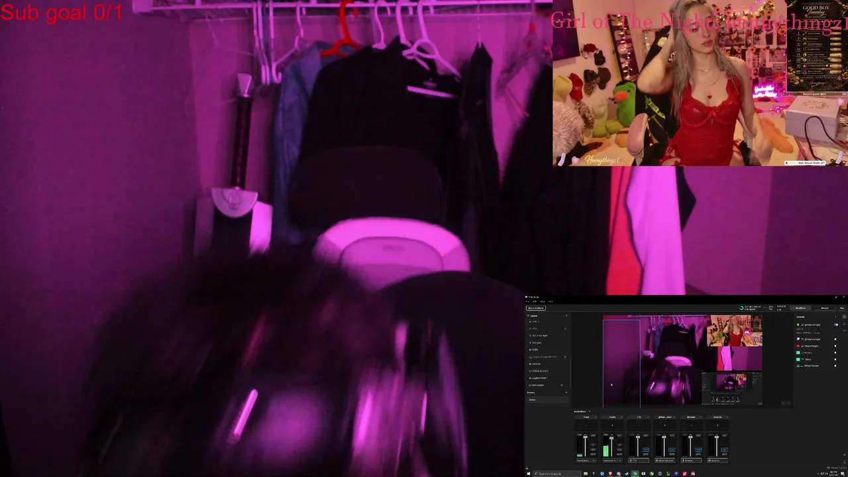Screen dimensions: 848x477
Task: Open the first mixer channel name dropdown
Action: coord(586,417)
